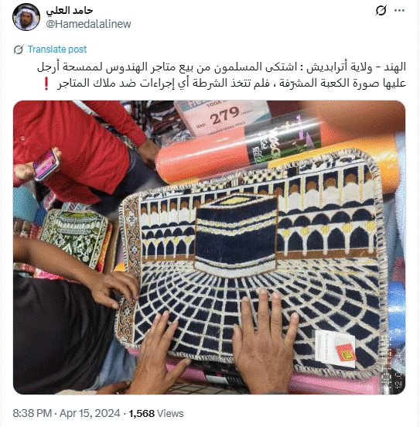Open the author's profile avatar
420x427 pixels.
pos(26,17)
